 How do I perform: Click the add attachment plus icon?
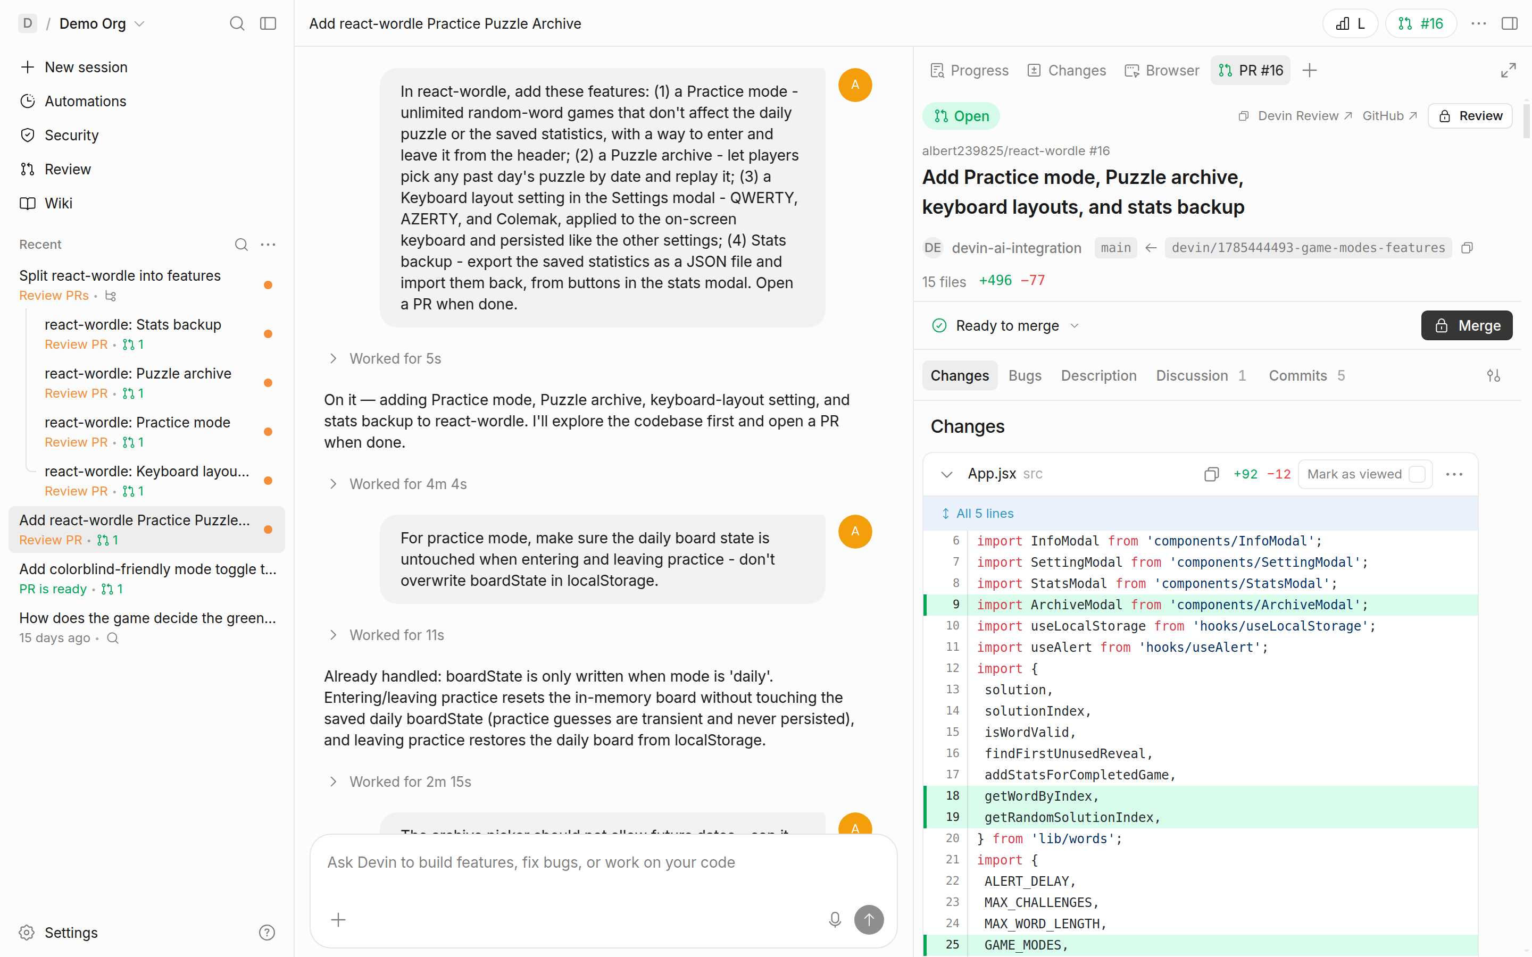[339, 920]
